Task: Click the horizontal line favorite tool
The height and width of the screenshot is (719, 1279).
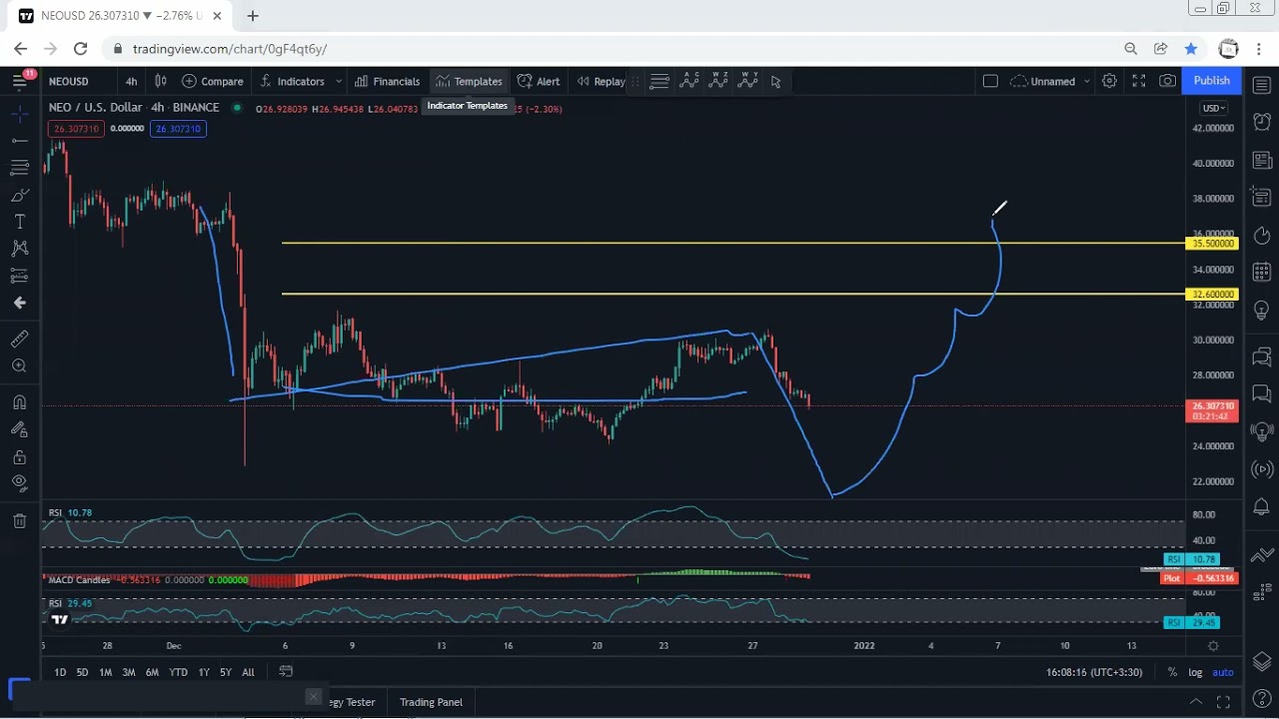Action: point(659,82)
